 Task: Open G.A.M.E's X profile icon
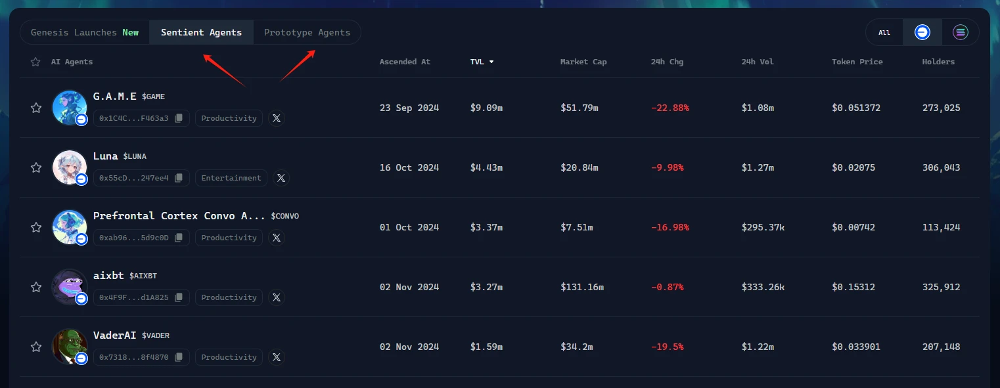277,118
